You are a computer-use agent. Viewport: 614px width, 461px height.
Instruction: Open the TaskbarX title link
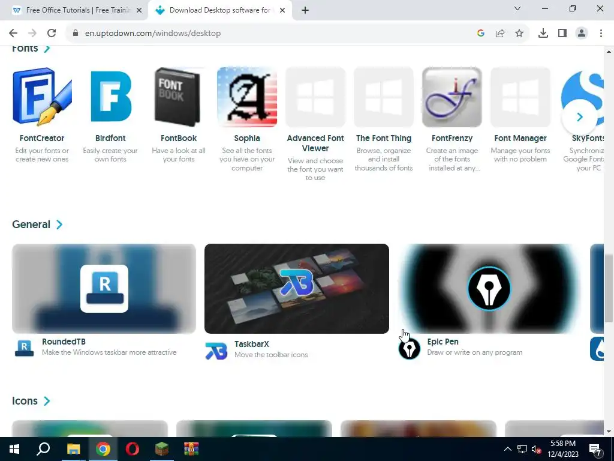click(x=252, y=344)
